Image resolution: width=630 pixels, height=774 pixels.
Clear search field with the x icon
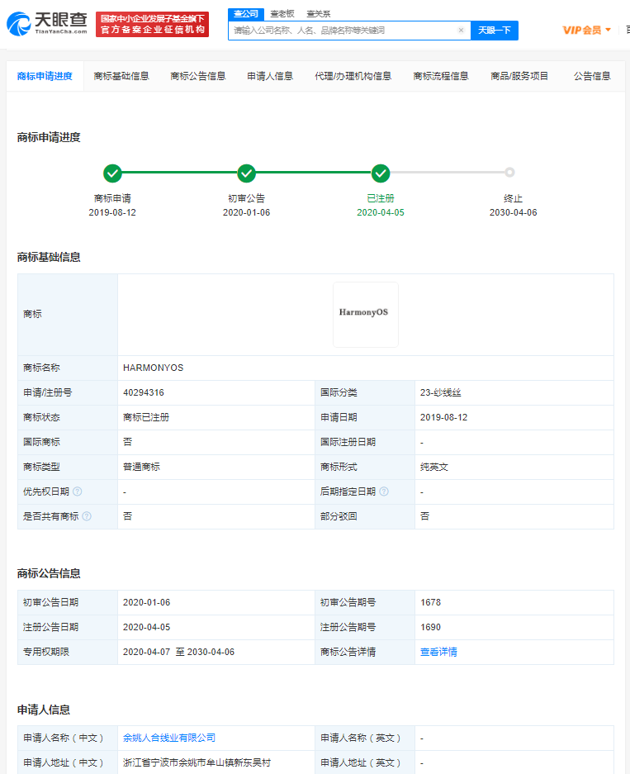pos(461,31)
